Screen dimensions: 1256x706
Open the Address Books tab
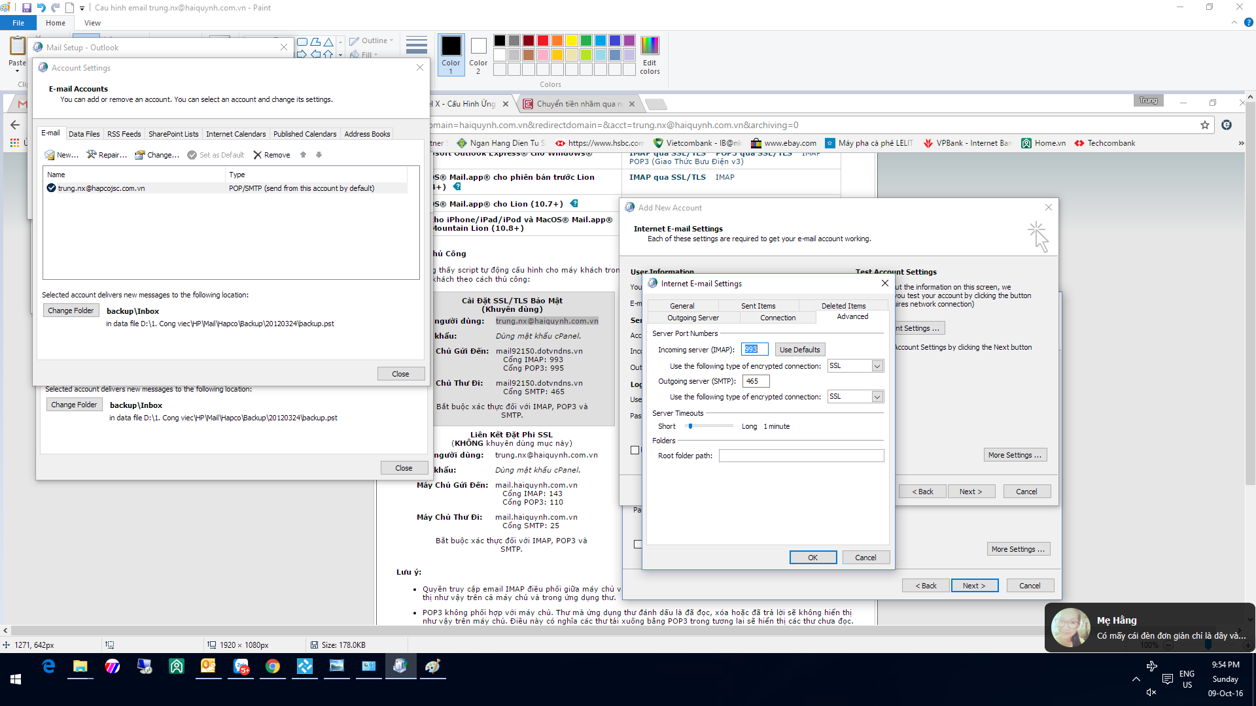(367, 134)
